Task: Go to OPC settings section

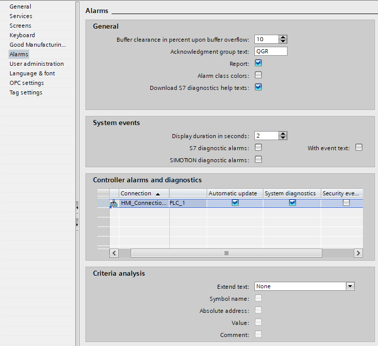Action: point(27,83)
